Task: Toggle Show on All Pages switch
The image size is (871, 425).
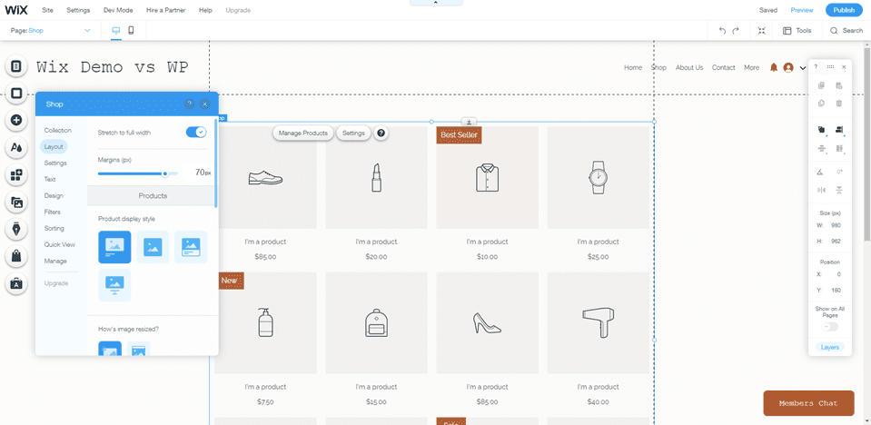Action: pos(830,327)
